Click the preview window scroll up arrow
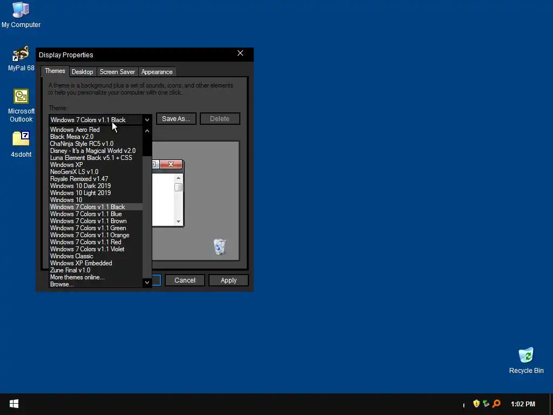Screen dimensions: 553x415 pyautogui.click(x=178, y=178)
